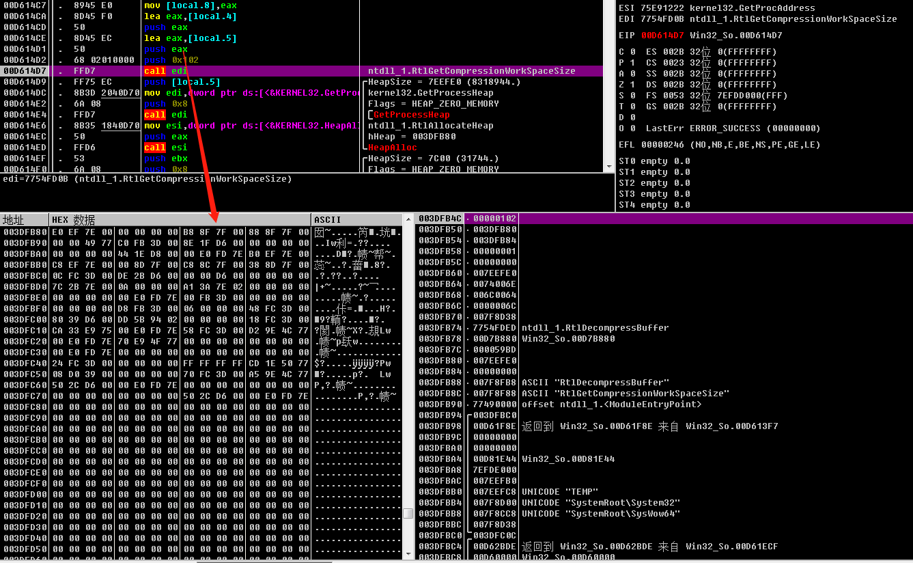Select dump row address 003DFD00

25,495
